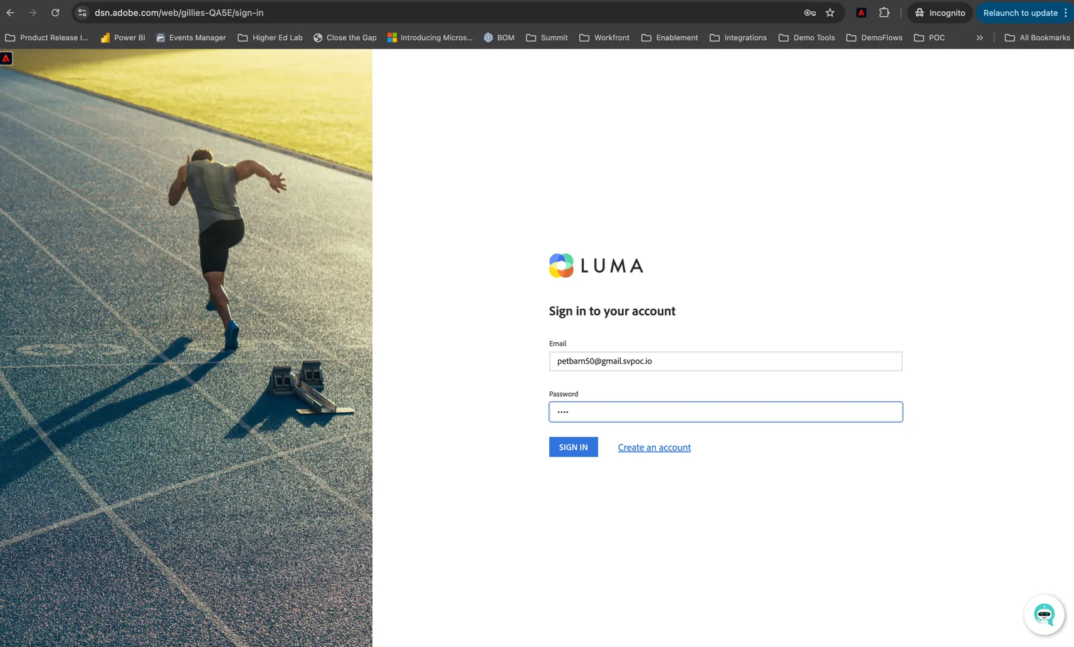
Task: Expand the Higher Ed Lab bookmark folder
Action: click(x=270, y=38)
